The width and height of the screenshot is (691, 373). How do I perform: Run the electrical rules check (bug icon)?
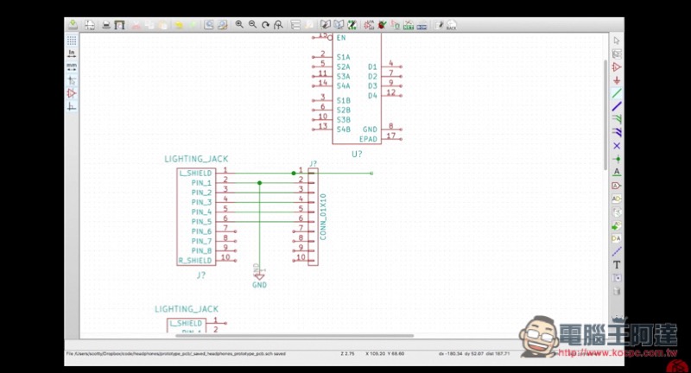382,25
